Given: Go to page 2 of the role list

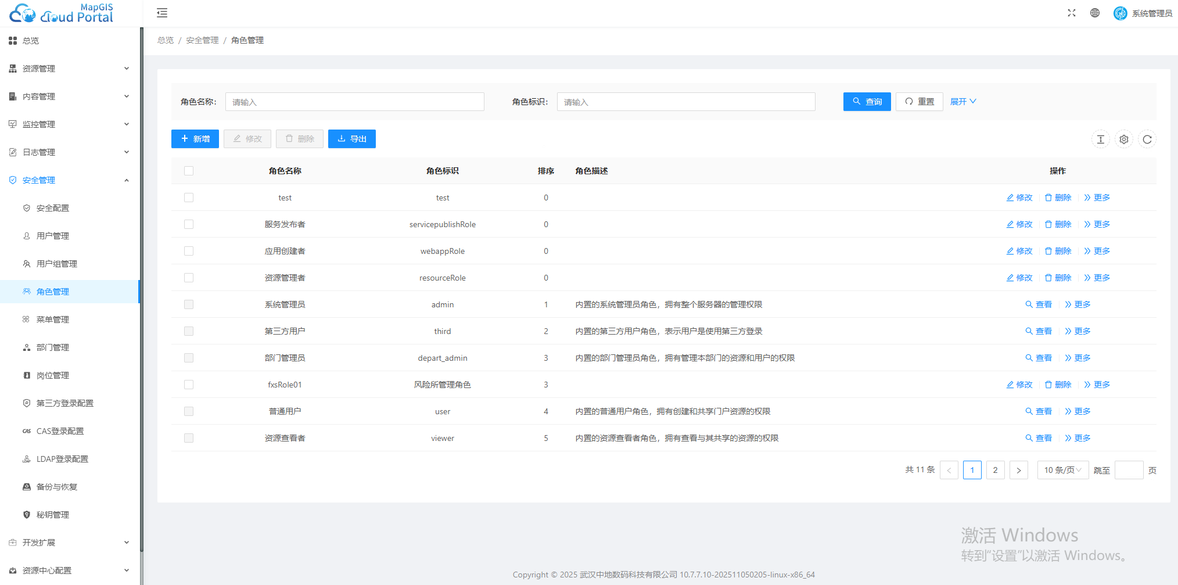Looking at the screenshot, I should click(x=996, y=469).
